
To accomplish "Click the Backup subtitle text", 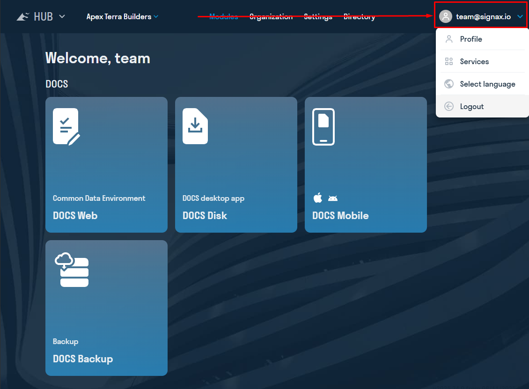I will pyautogui.click(x=66, y=341).
